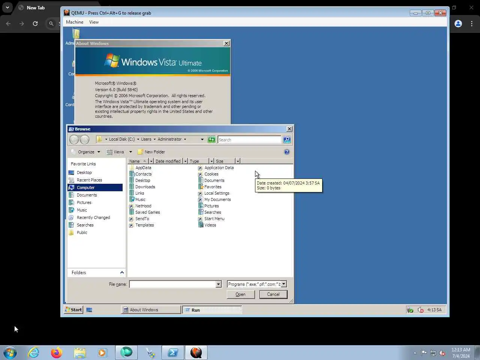Click the green refresh icon beside address bar
This screenshot has width=480, height=360.
pos(211,139)
